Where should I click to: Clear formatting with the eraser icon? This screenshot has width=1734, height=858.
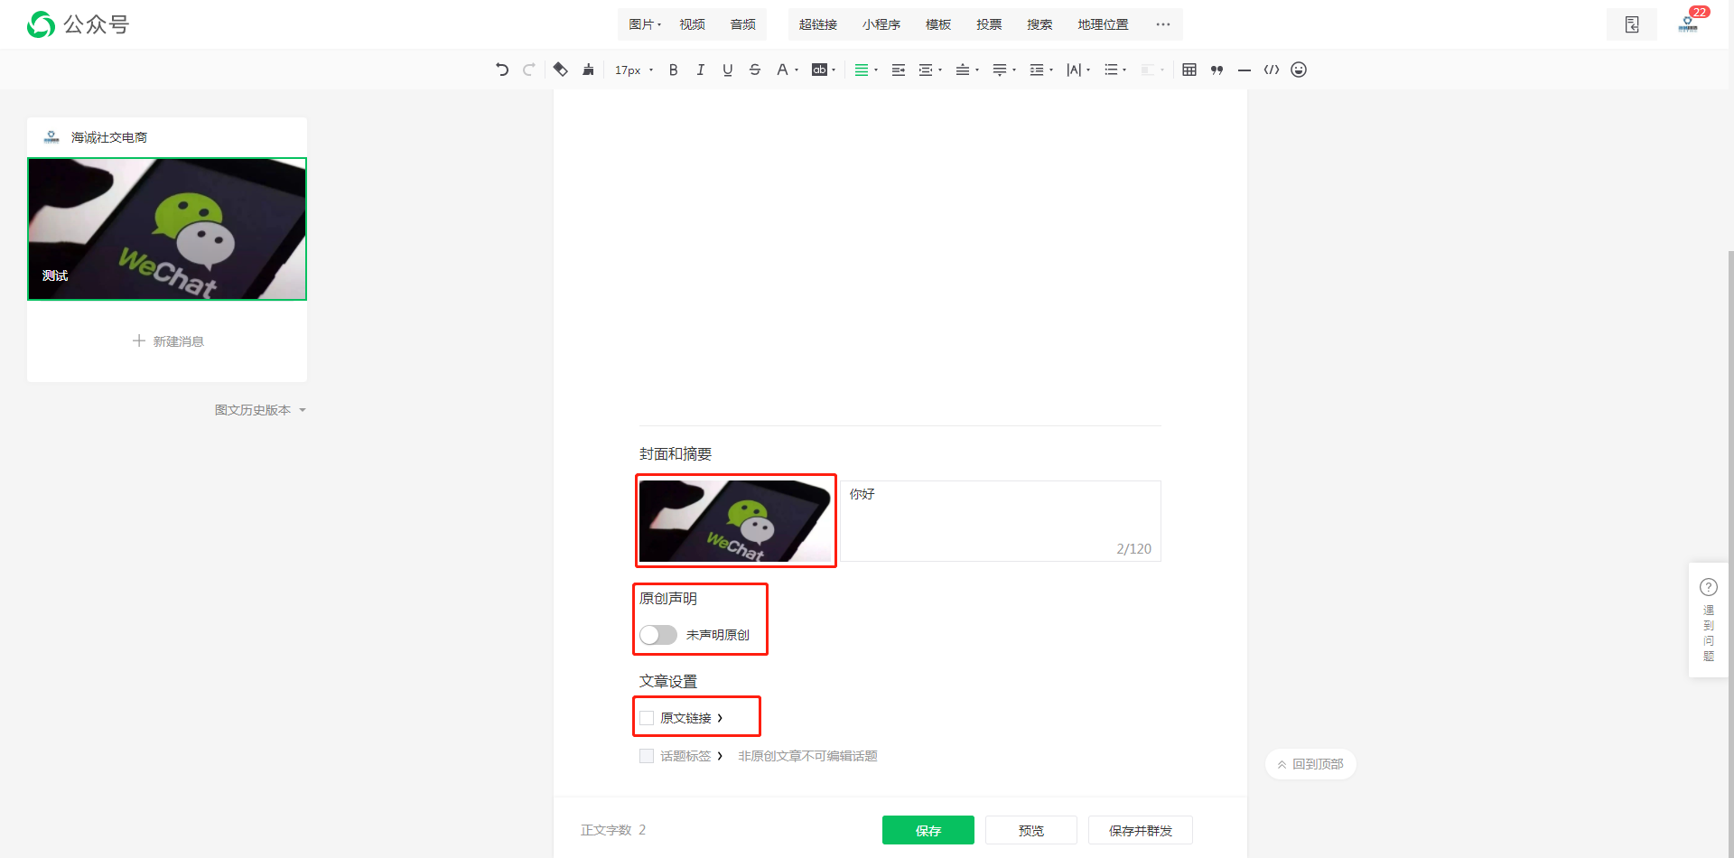click(561, 70)
